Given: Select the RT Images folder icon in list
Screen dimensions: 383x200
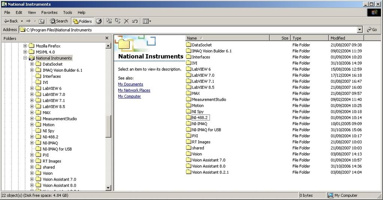Looking at the screenshot, I should (x=188, y=142).
